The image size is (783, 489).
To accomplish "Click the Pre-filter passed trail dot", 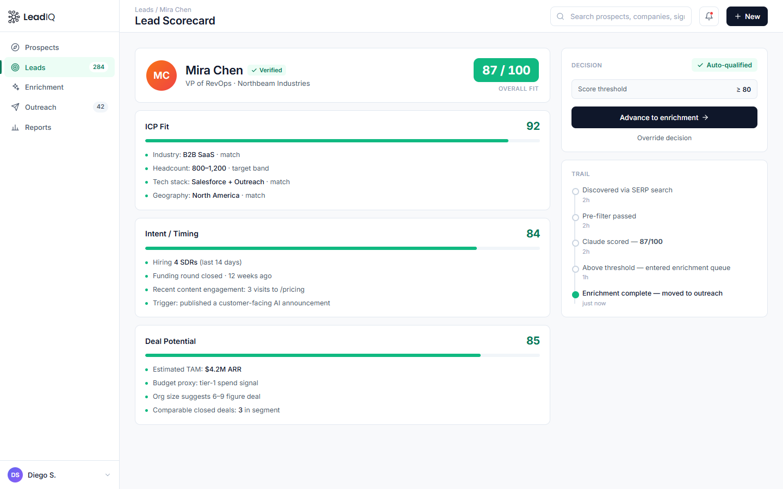I will [575, 217].
